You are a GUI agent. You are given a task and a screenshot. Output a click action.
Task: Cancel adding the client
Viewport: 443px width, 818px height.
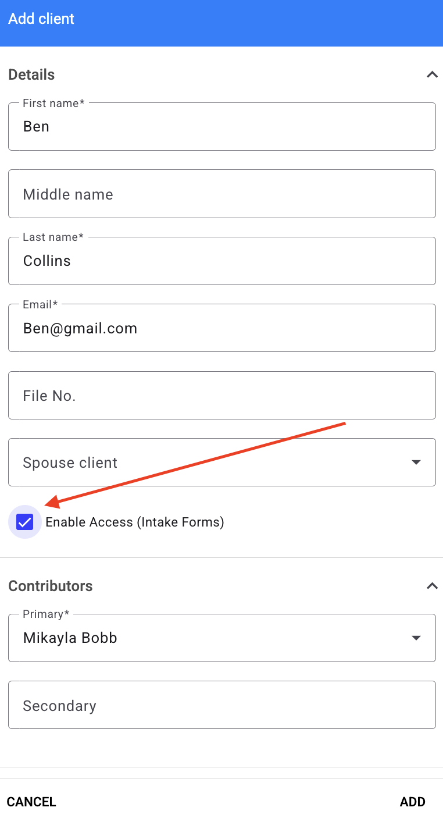pyautogui.click(x=31, y=802)
